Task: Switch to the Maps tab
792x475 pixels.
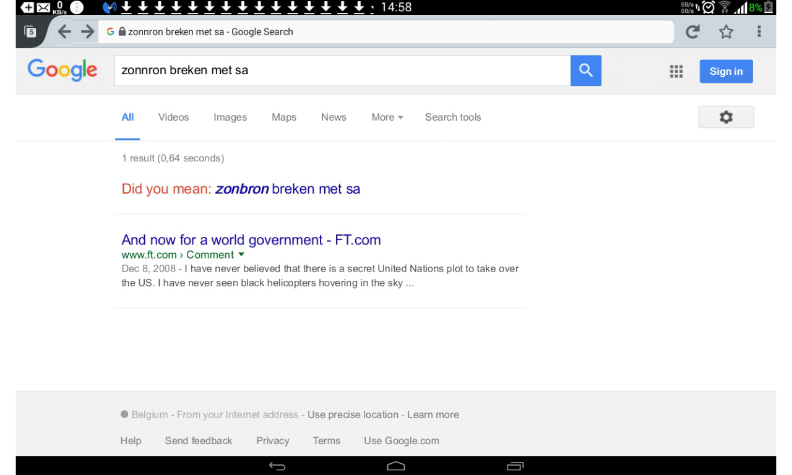Action: (284, 118)
